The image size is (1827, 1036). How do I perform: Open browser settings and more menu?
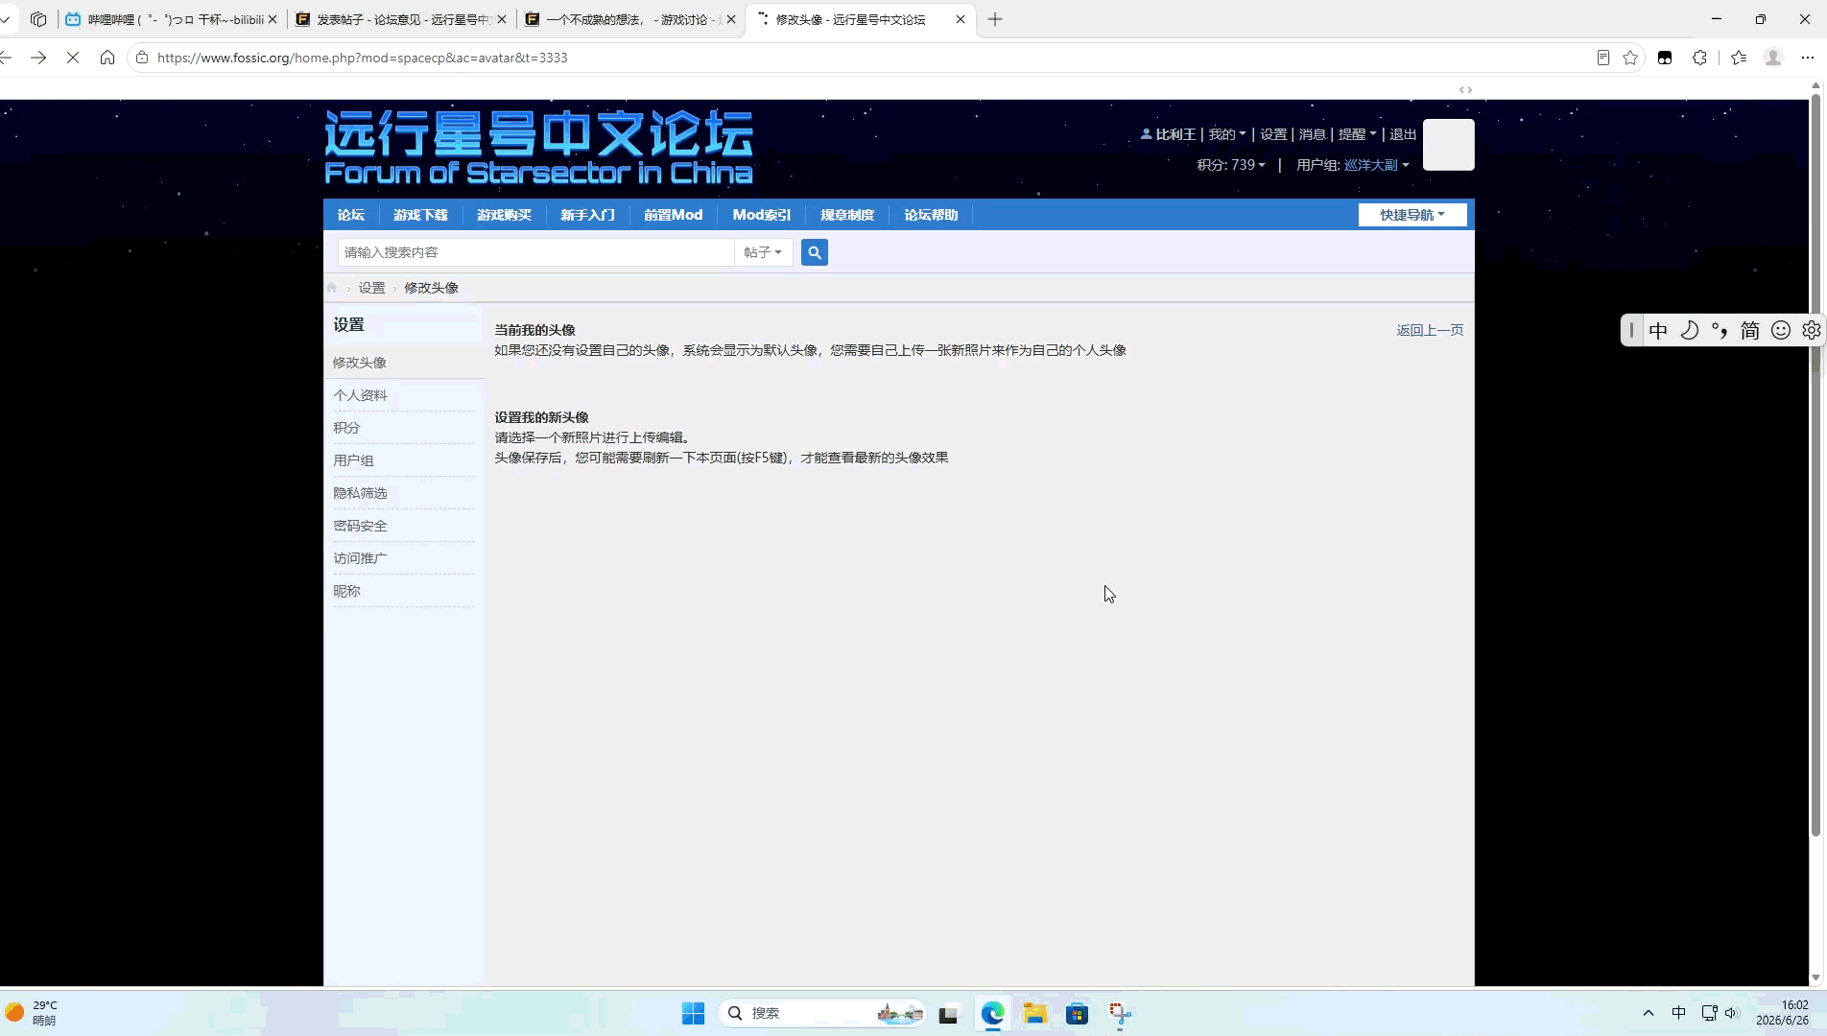1808,58
